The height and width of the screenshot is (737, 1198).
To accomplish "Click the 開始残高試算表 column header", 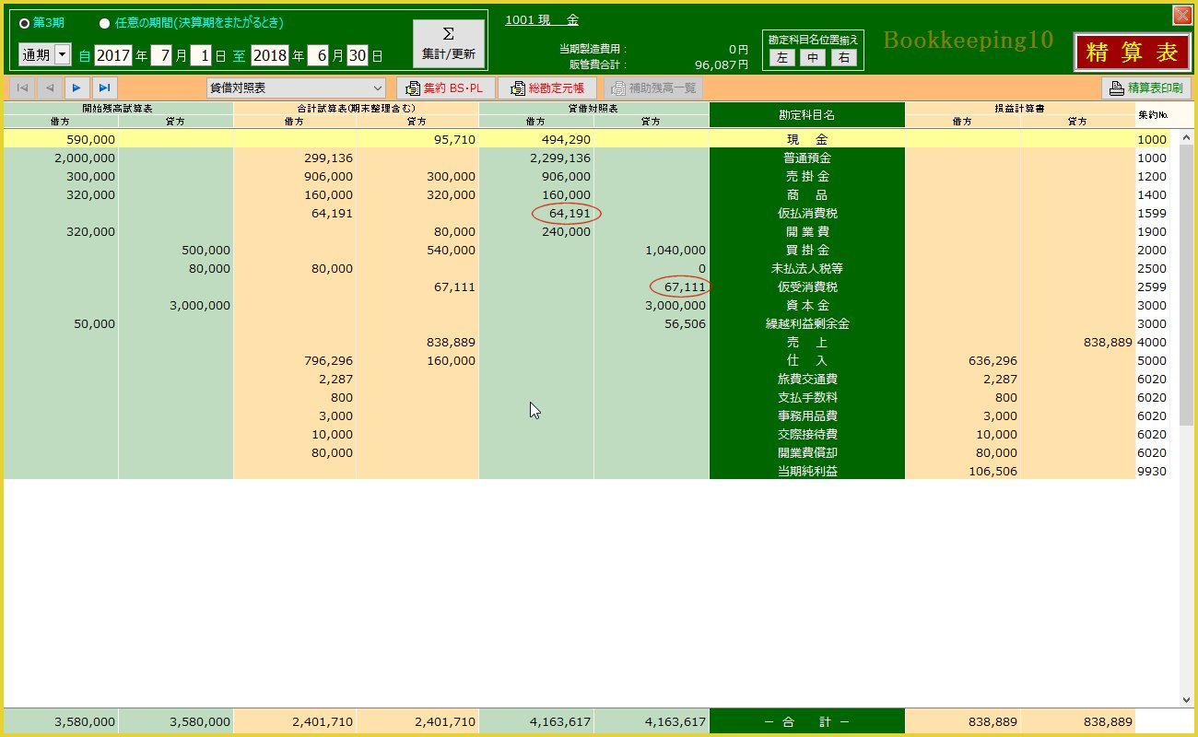I will tap(118, 108).
